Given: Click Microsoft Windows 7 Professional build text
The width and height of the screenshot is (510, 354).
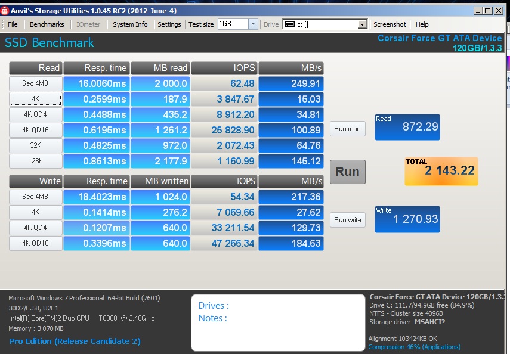Looking at the screenshot, I should coord(84,298).
